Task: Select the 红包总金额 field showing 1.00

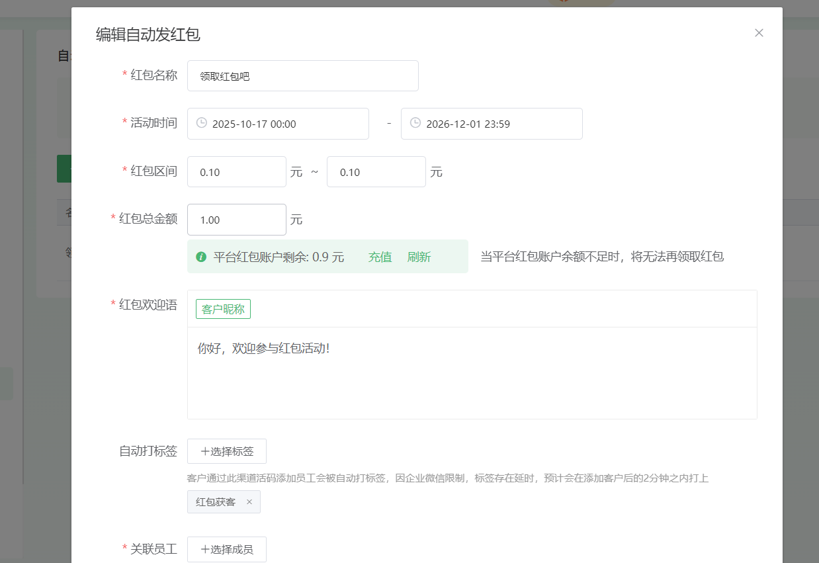Action: 236,220
